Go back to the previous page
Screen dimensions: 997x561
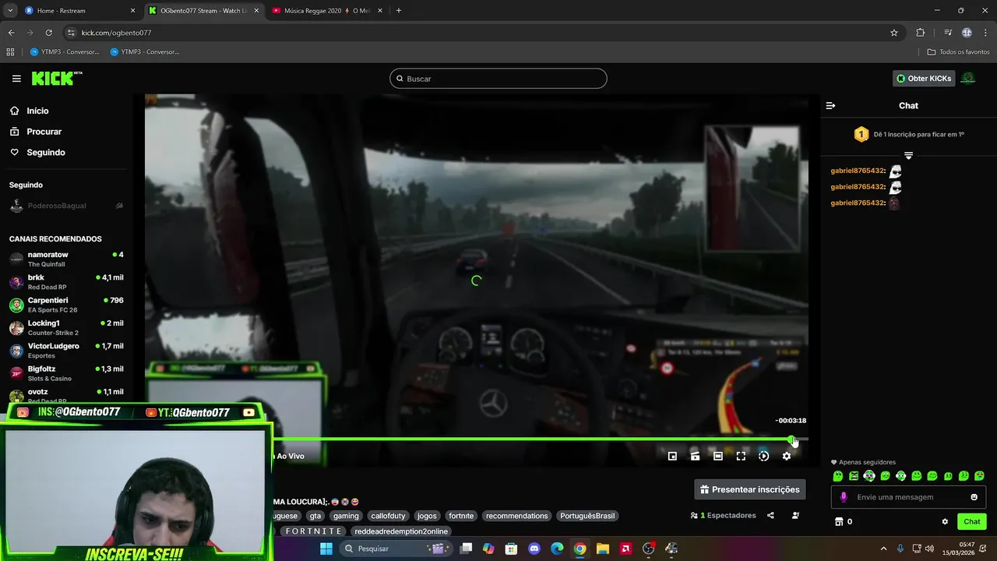[x=11, y=33]
